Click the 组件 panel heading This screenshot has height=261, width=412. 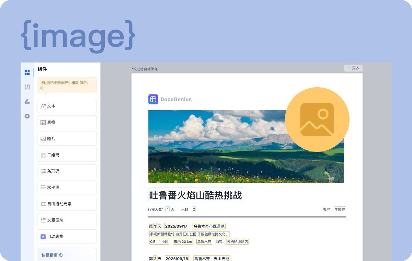coord(42,69)
